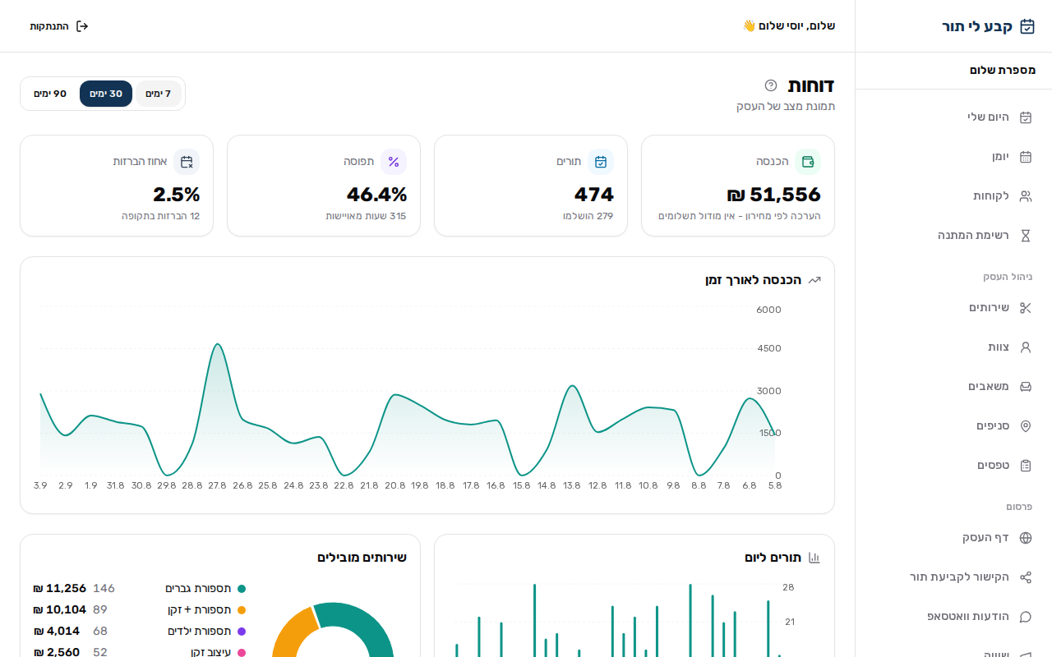Click the purple dot for תספורת ילדים

pyautogui.click(x=242, y=632)
